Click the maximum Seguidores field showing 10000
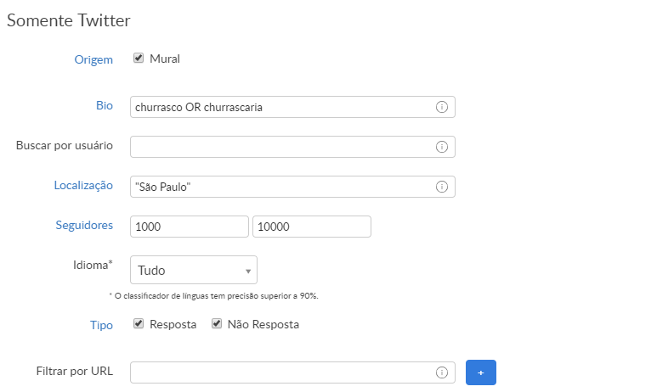Image resolution: width=657 pixels, height=392 pixels. tap(311, 227)
